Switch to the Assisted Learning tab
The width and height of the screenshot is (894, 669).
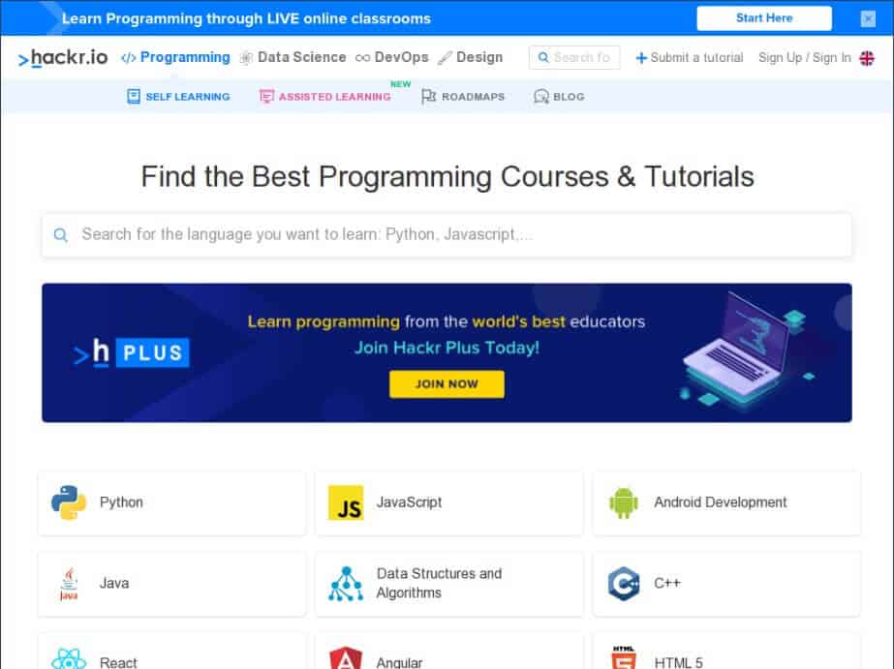coord(325,96)
